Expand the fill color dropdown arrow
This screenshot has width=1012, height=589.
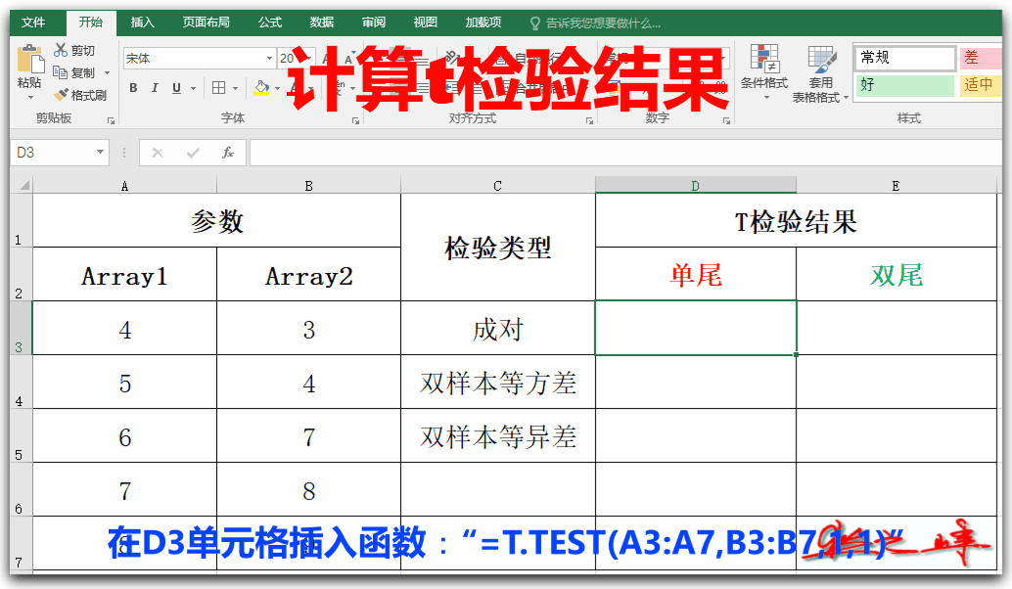(277, 88)
